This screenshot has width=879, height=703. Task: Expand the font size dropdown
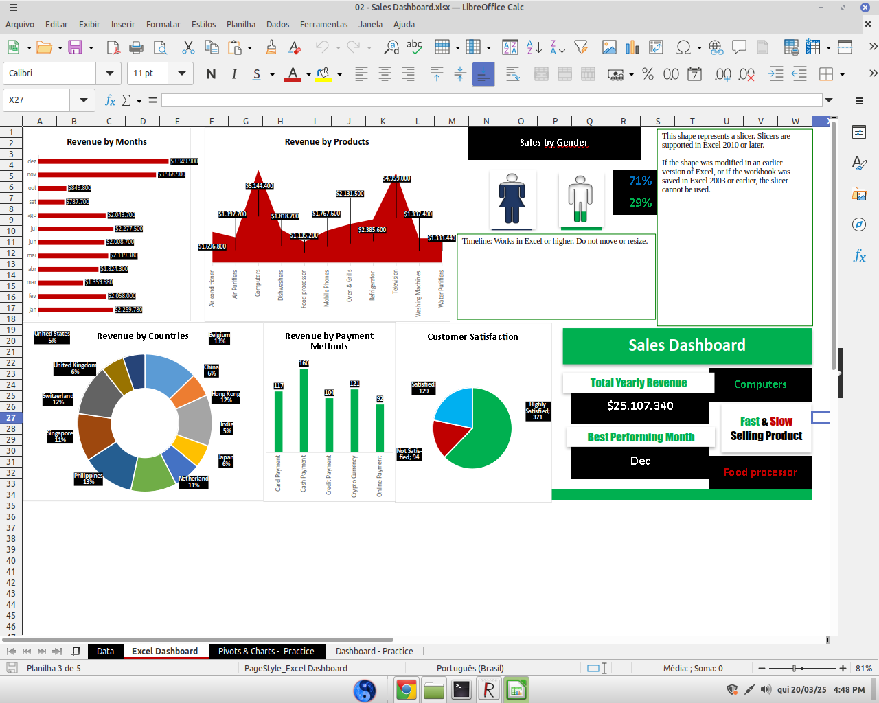coord(181,73)
